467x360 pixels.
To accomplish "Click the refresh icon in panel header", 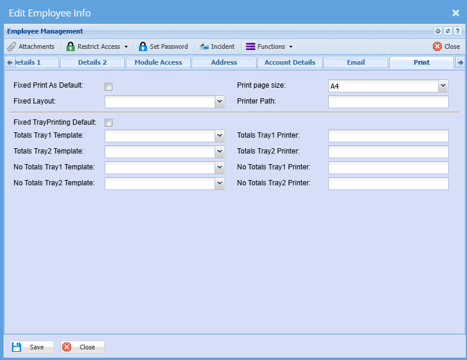I will pos(448,31).
